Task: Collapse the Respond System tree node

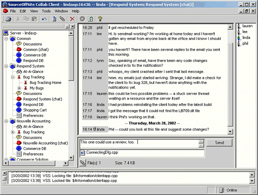Action: pos(6,66)
